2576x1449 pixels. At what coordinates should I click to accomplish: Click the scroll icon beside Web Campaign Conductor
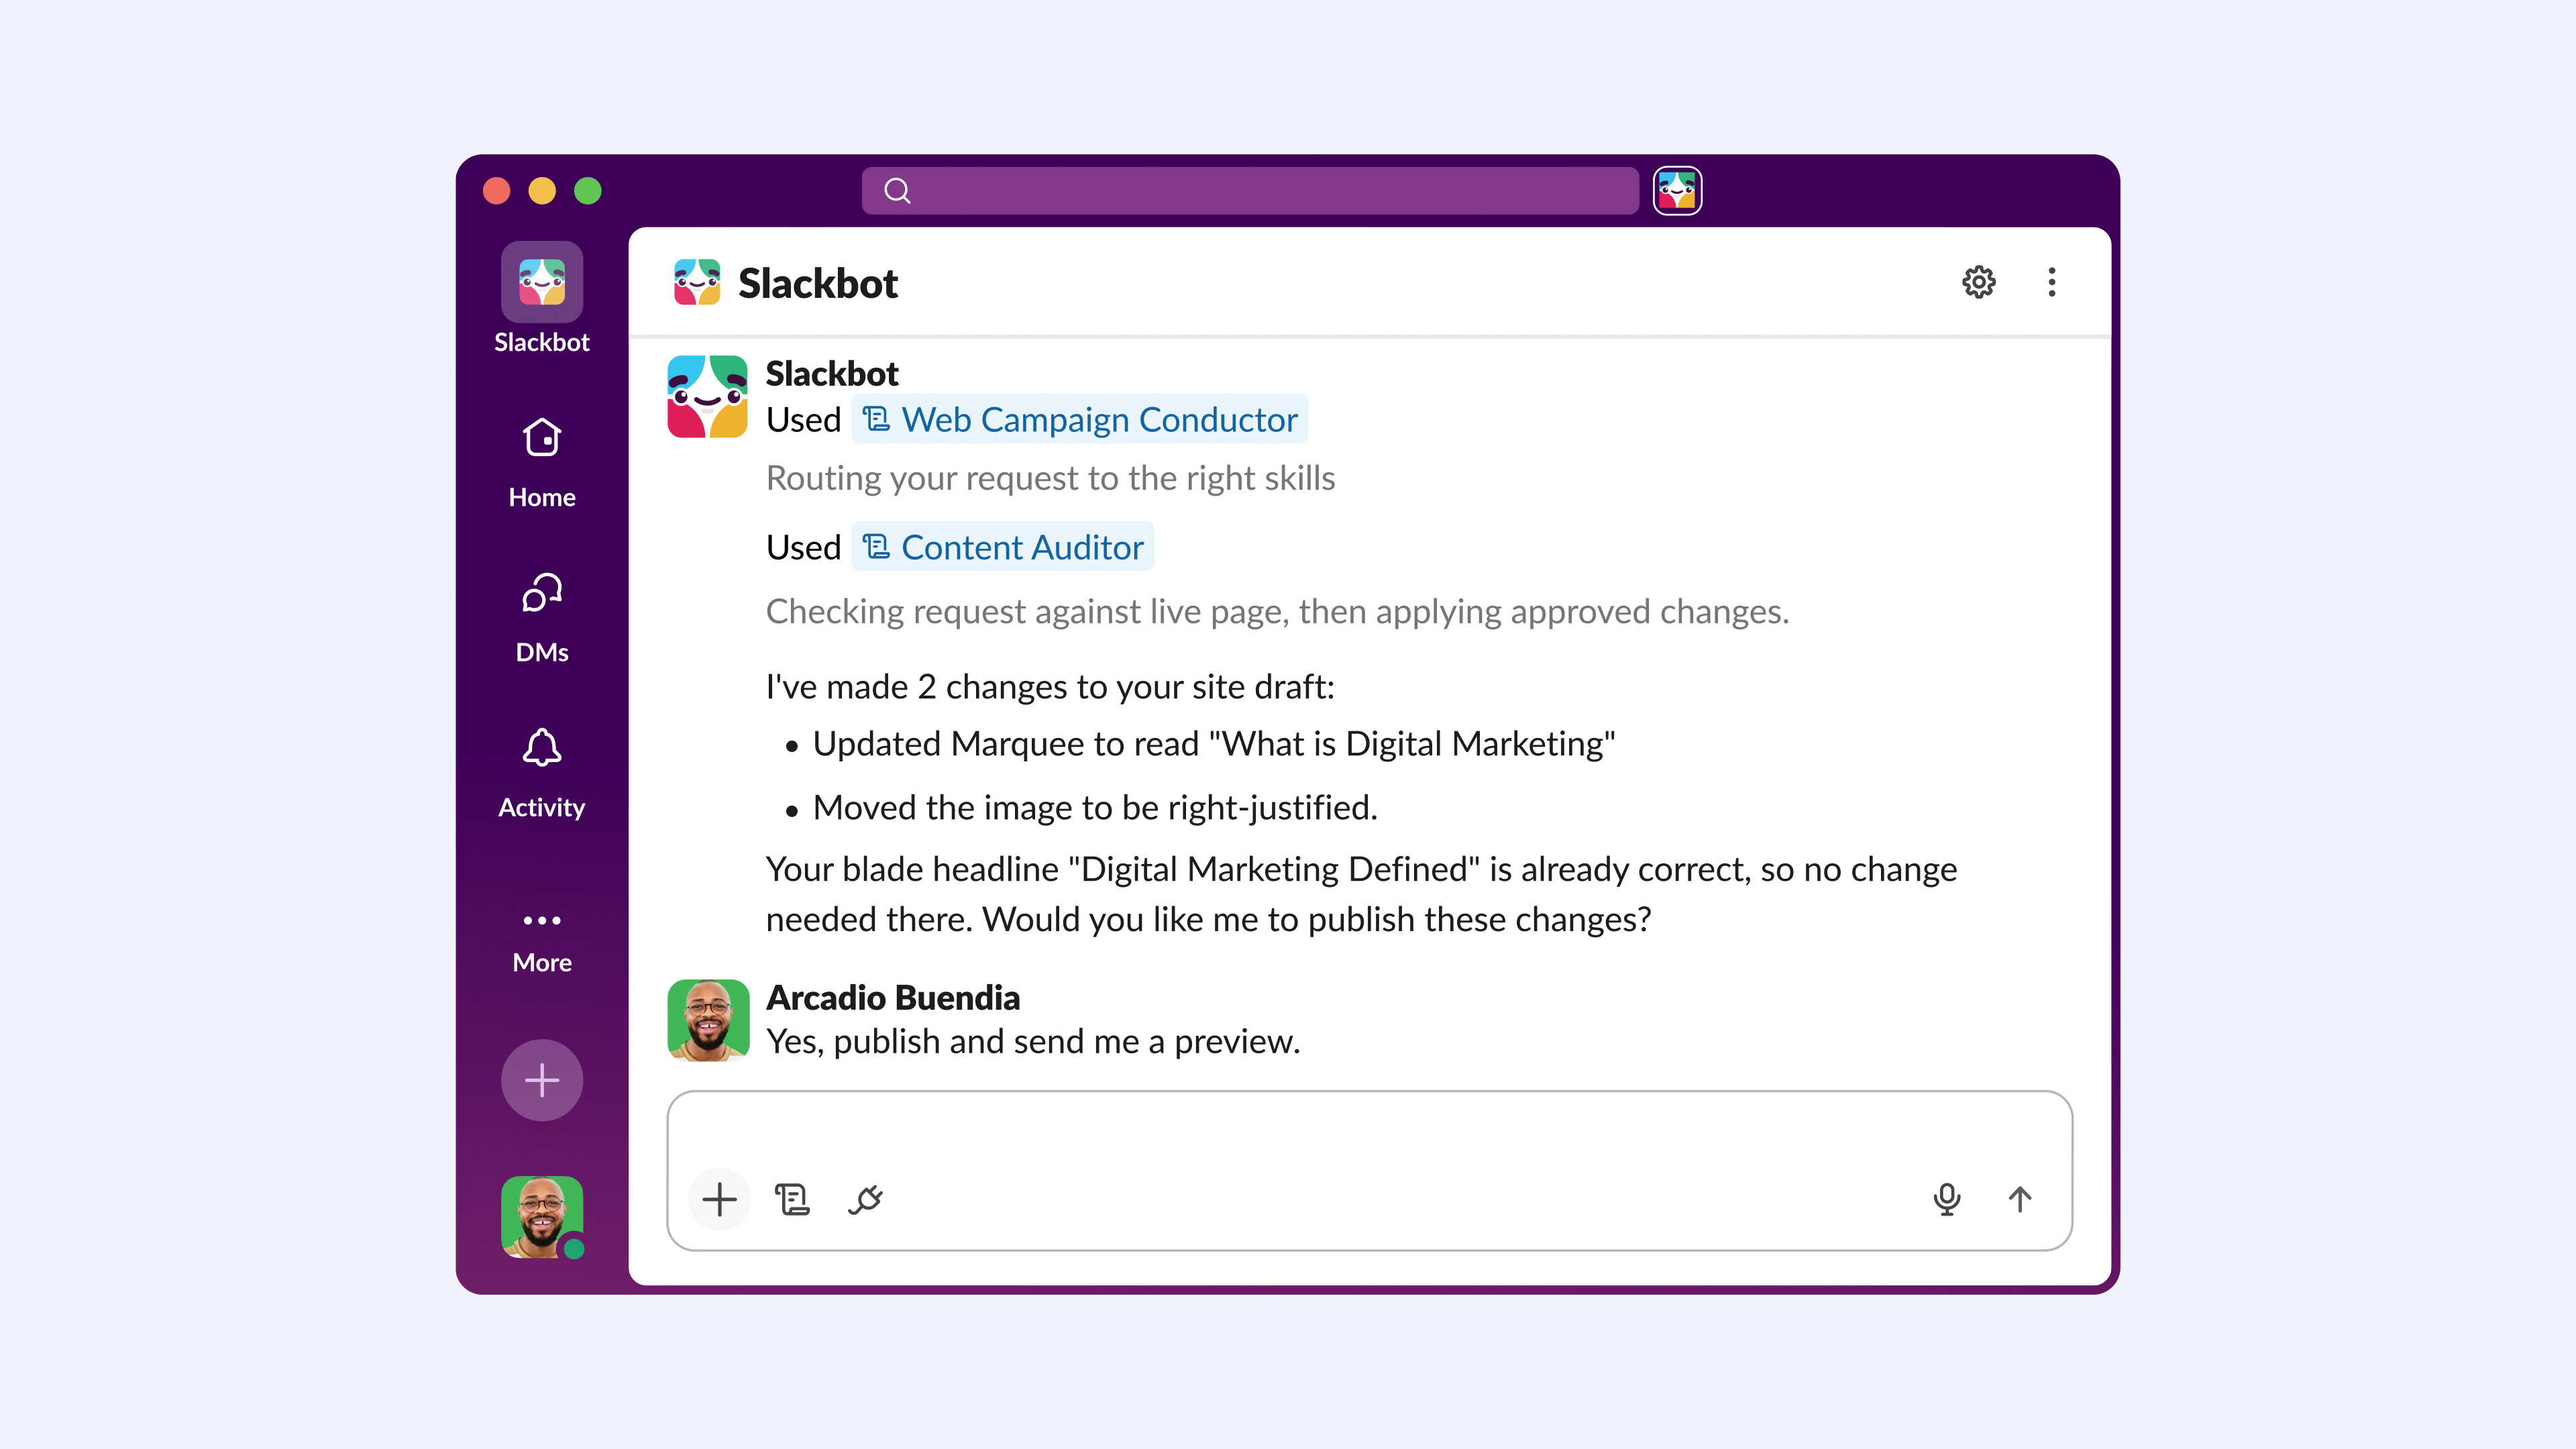877,419
